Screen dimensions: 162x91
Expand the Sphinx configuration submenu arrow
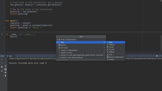(104, 45)
